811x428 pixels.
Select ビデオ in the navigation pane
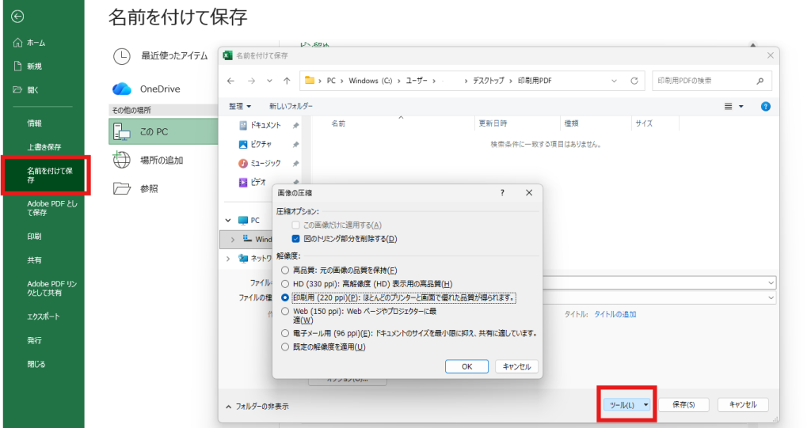[x=253, y=182]
